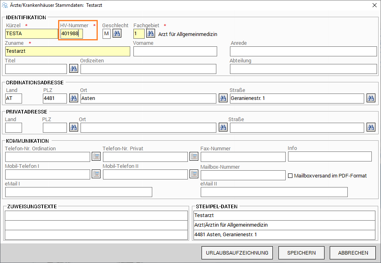The image size is (381, 263).
Task: Click the eMail I text field
Action: [x=79, y=192]
